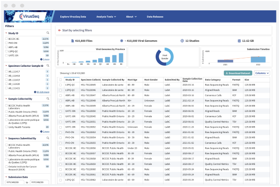Viewport: 280px width, 187px height.
Task: Open the Columns dropdown
Action: [262, 73]
